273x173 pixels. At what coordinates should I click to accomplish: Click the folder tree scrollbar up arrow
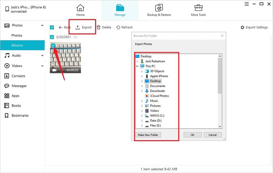[x=220, y=56]
